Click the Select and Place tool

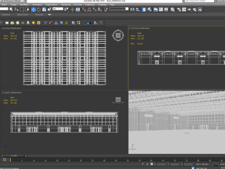pyautogui.click(x=50, y=9)
